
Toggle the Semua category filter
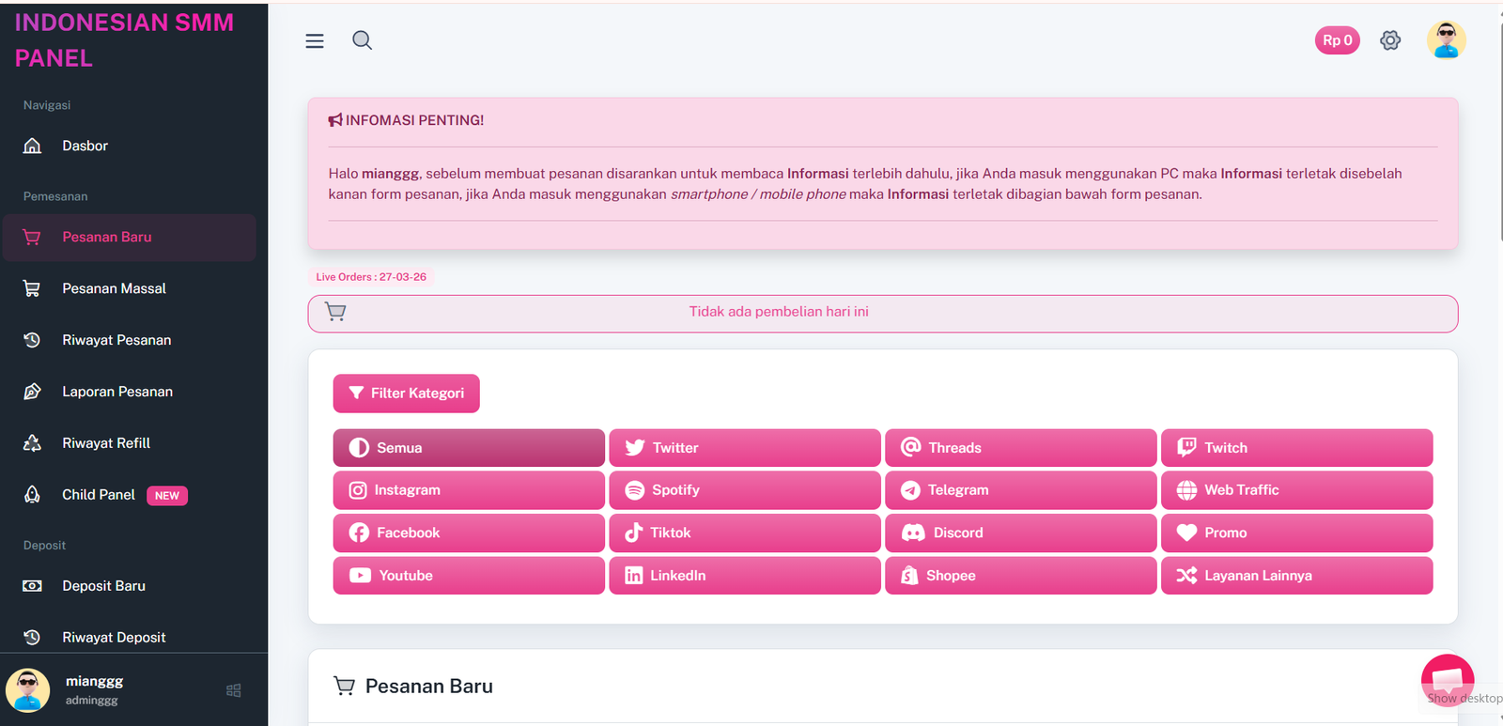tap(469, 448)
